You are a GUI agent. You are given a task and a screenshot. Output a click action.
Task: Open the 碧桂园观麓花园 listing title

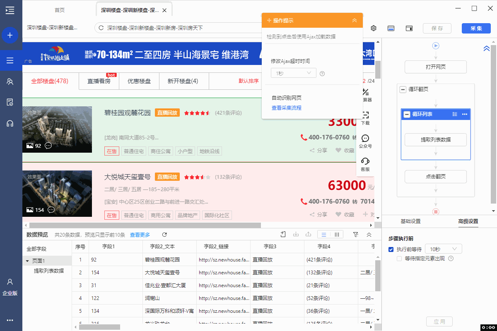[128, 113]
